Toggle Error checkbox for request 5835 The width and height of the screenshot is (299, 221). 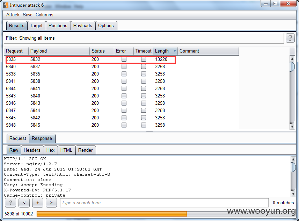(124, 59)
